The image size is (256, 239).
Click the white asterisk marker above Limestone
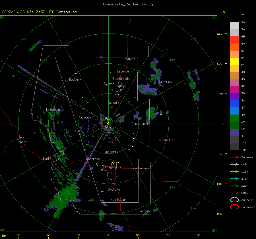tap(54, 107)
